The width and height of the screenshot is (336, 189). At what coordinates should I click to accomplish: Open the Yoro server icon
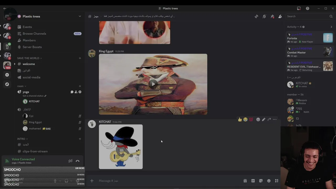click(7, 56)
